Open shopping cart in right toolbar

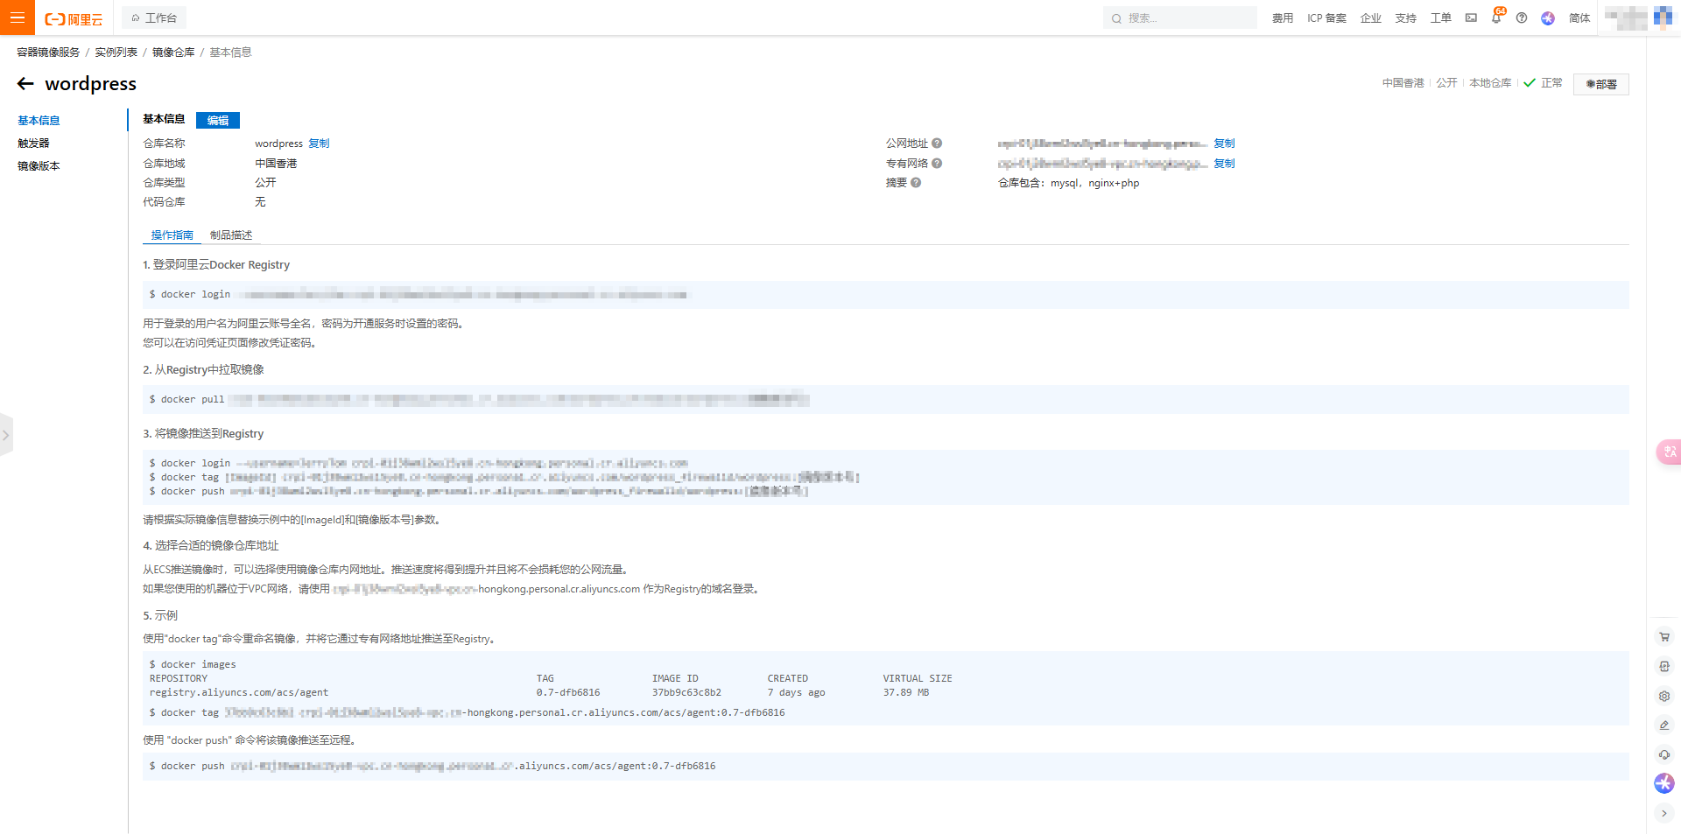tap(1664, 637)
